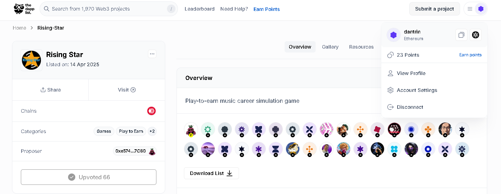Click the Submit a project button
The height and width of the screenshot is (194, 501).
(x=435, y=9)
